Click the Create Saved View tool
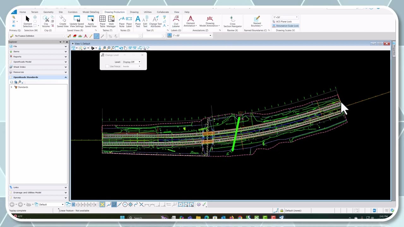 pyautogui.click(x=62, y=21)
